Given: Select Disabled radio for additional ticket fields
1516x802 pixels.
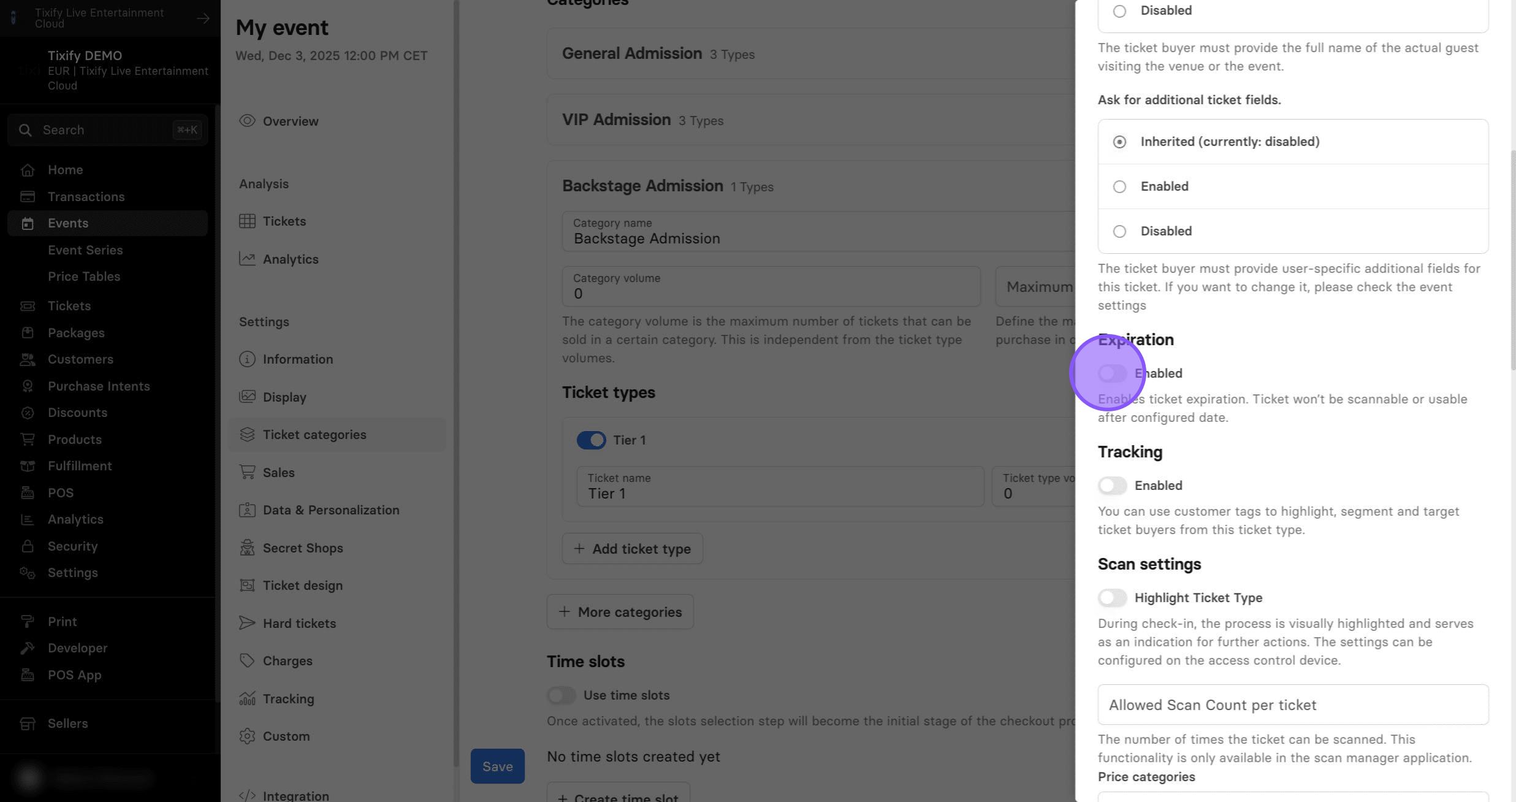Looking at the screenshot, I should [1119, 231].
